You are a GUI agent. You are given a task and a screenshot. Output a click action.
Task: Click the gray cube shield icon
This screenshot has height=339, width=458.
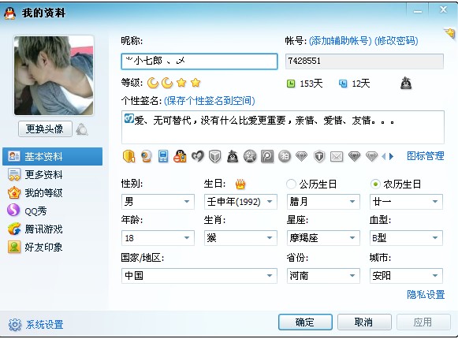(x=215, y=156)
